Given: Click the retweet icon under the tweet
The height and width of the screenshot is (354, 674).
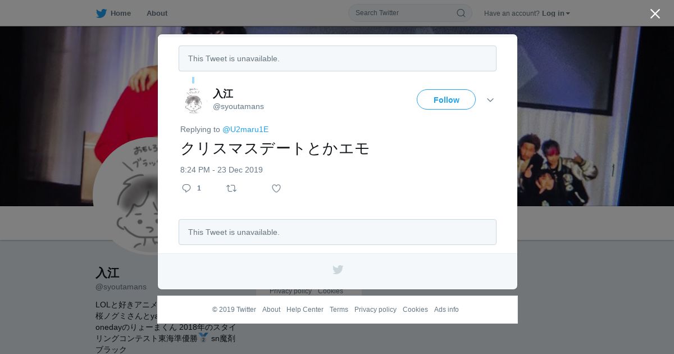Looking at the screenshot, I should [x=231, y=188].
